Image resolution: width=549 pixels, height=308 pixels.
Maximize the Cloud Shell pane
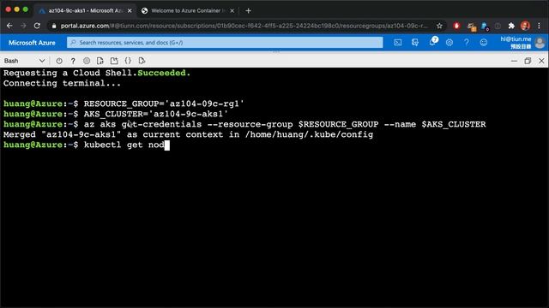pyautogui.click(x=528, y=61)
